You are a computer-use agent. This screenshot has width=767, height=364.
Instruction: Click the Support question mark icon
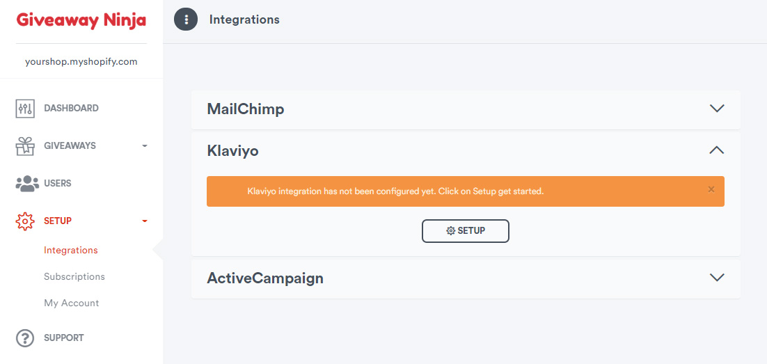point(25,338)
